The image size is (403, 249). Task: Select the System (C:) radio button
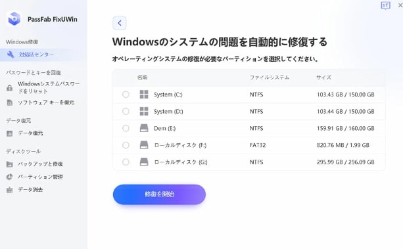126,95
